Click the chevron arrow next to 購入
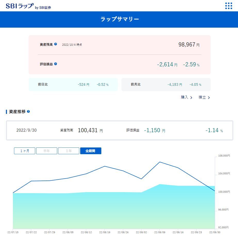Image resolution: width=238 pixels, height=235 pixels. tap(191, 98)
